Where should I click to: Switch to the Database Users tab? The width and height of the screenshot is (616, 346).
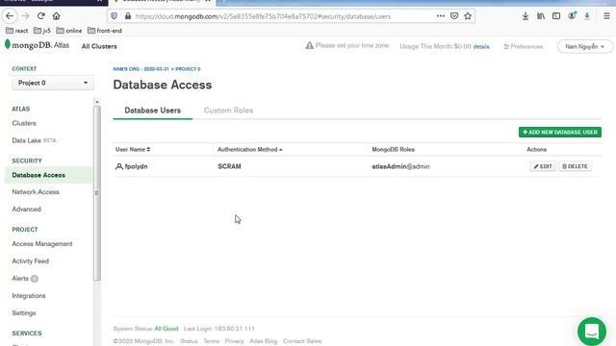(x=152, y=111)
